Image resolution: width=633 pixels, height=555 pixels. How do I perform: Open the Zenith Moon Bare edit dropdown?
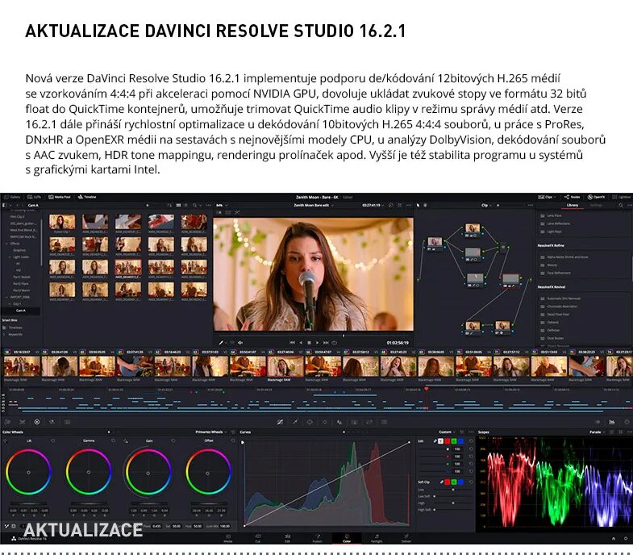tap(313, 206)
